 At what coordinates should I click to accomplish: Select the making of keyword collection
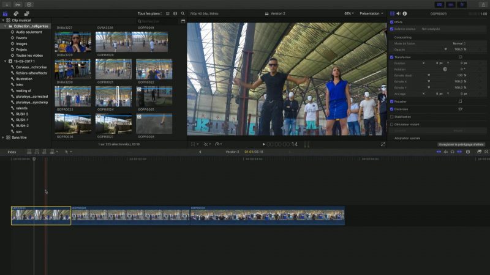[23, 90]
